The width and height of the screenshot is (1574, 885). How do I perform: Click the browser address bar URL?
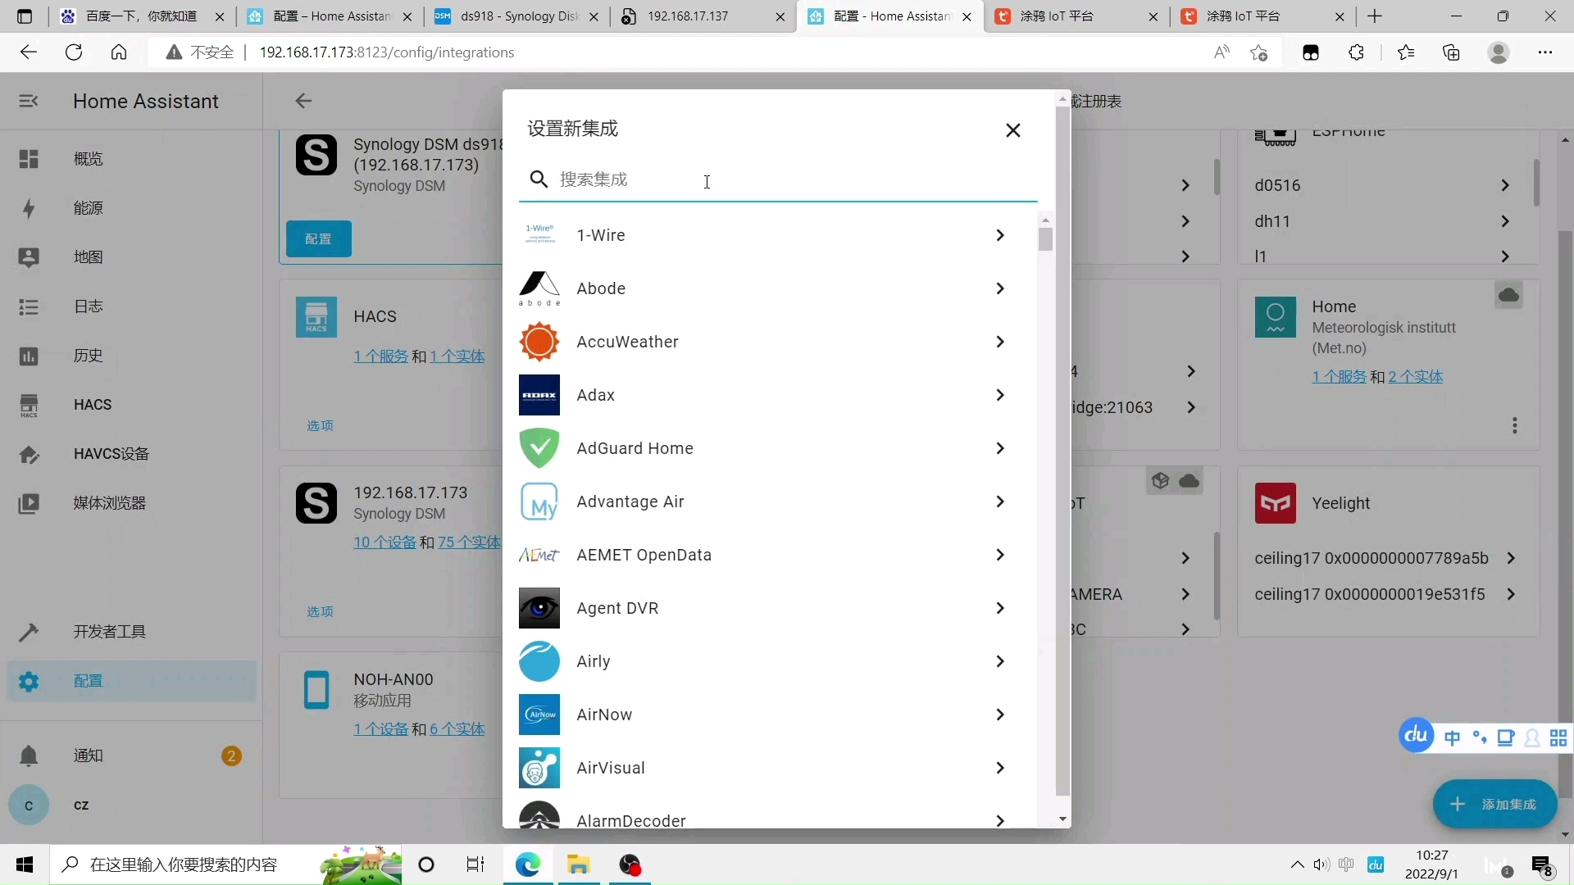tap(387, 52)
